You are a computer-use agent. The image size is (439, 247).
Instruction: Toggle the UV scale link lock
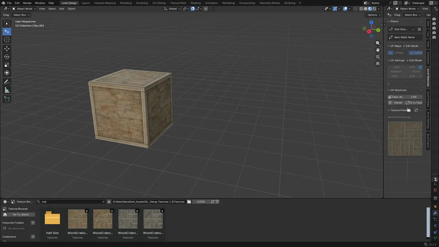coord(420,67)
